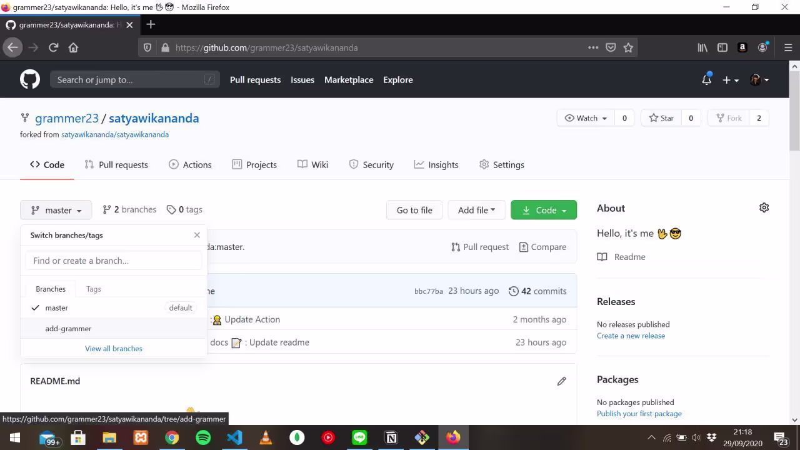
Task: Open the repository Pull requests tab
Action: [x=116, y=164]
